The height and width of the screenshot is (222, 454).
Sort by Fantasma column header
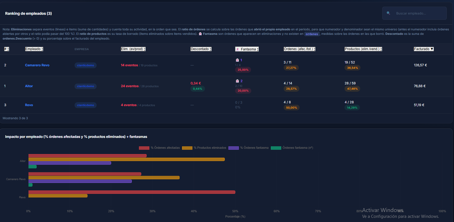point(247,49)
